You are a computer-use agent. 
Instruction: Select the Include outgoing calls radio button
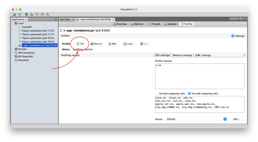coord(157,93)
